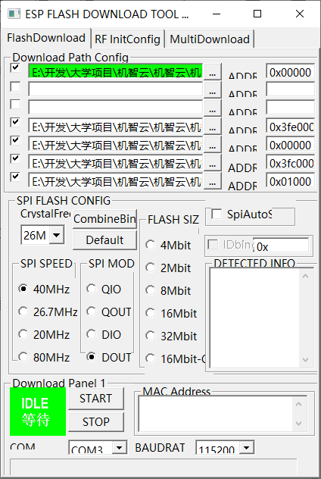321x479 pixels.
Task: Browse file for the 0x01000 row
Action: [213, 180]
